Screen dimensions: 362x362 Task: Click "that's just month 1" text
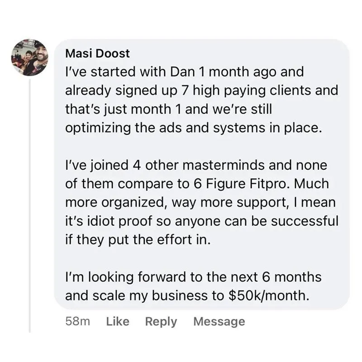point(123,110)
